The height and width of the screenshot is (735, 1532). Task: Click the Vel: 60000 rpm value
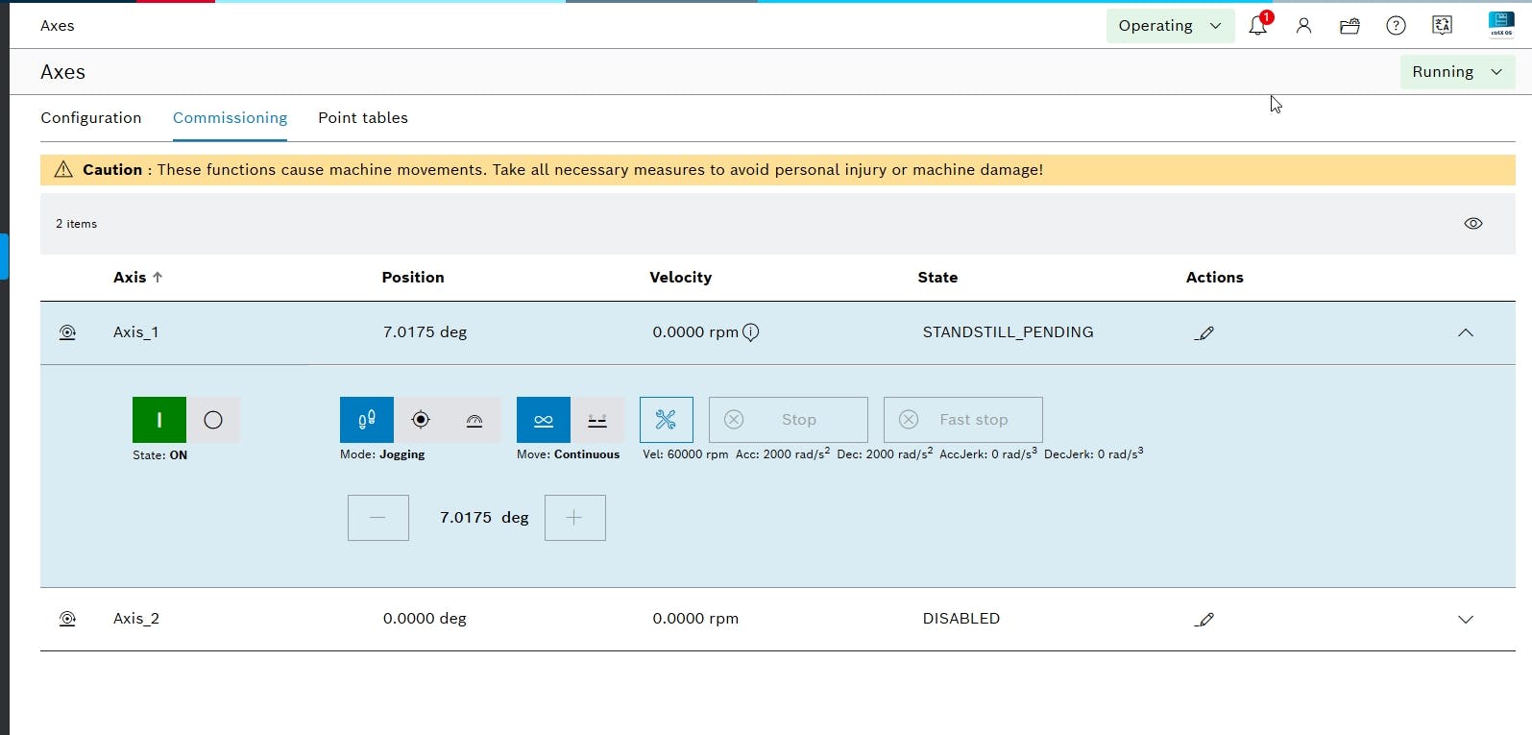pos(685,453)
